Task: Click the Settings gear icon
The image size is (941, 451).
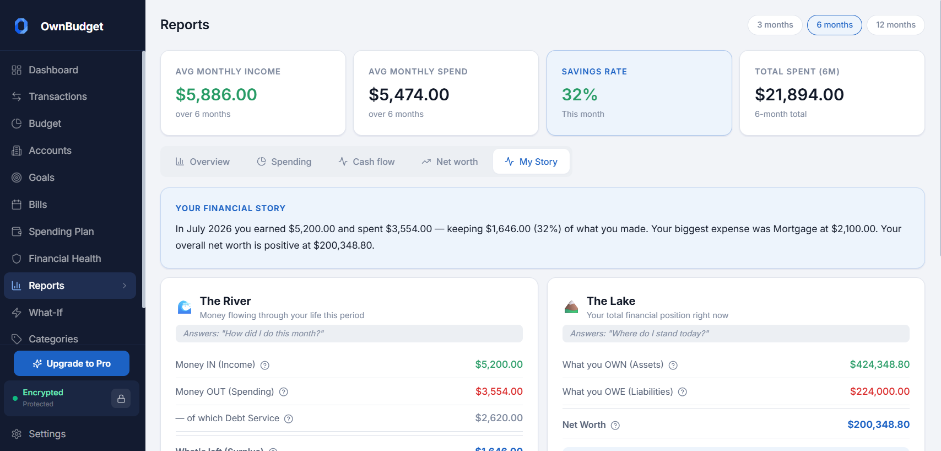Action: [17, 434]
